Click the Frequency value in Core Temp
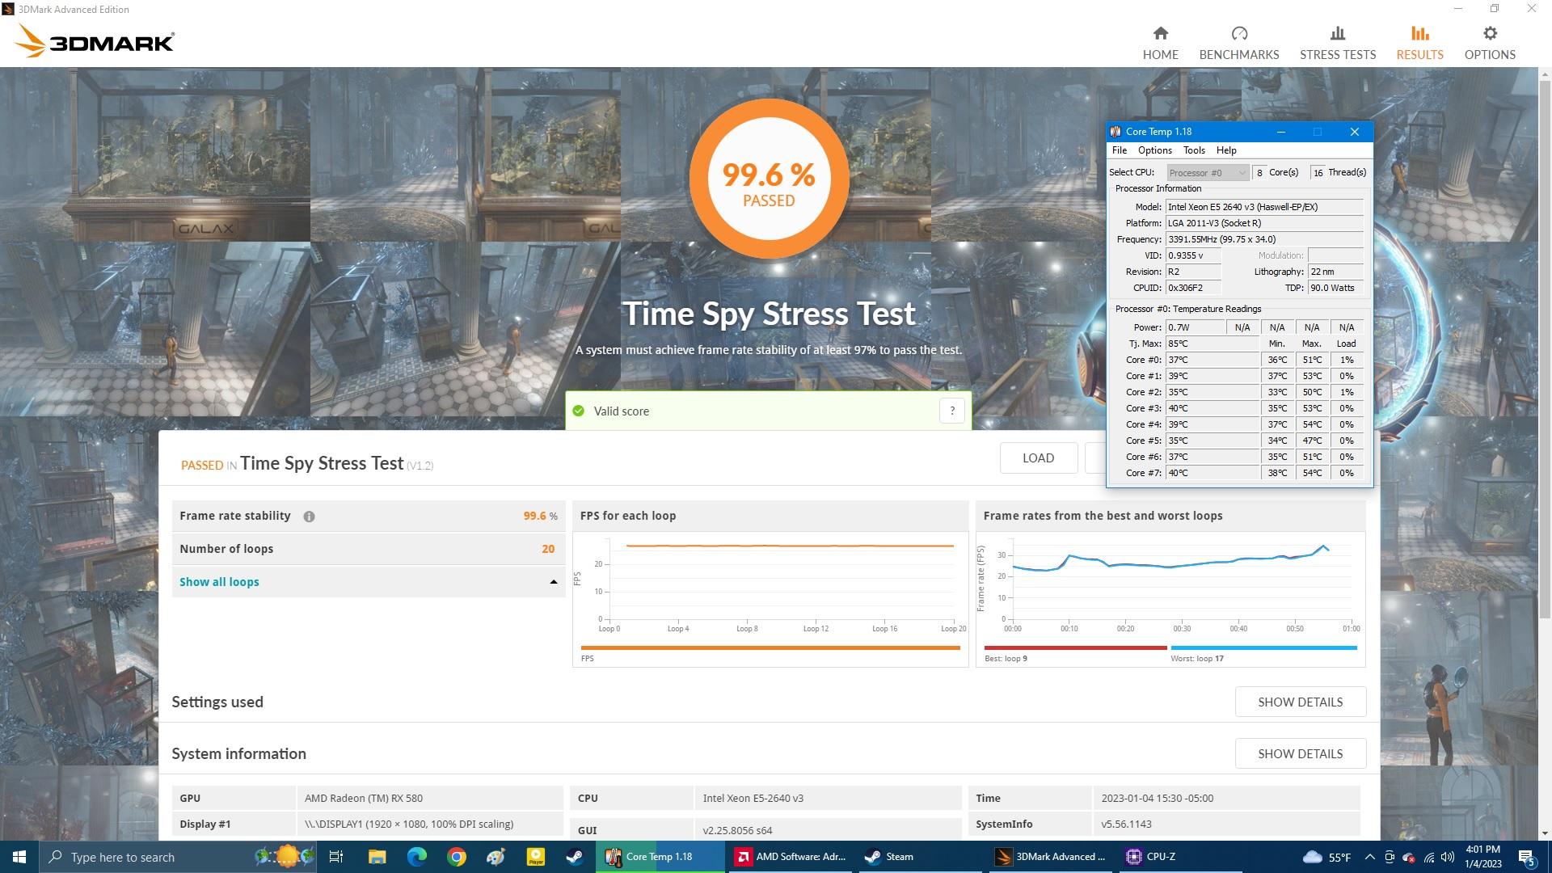 coord(1264,239)
